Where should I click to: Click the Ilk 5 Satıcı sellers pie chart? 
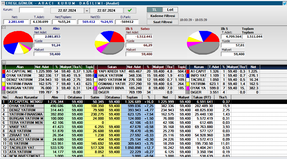click(x=110, y=43)
